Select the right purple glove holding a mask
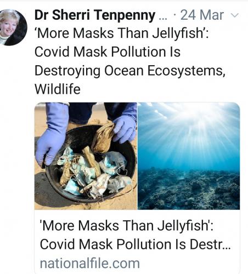248x274 pixels. [x=125, y=129]
